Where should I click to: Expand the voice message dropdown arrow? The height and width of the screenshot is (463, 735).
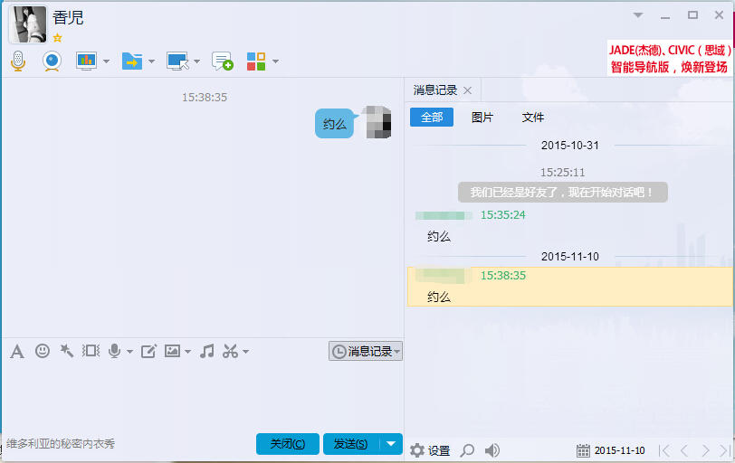coord(129,352)
